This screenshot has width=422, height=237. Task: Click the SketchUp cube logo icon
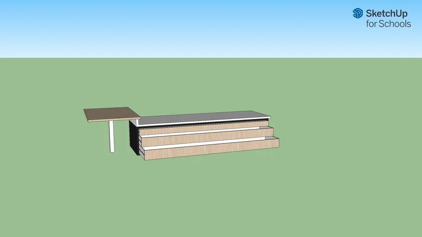[x=358, y=13]
